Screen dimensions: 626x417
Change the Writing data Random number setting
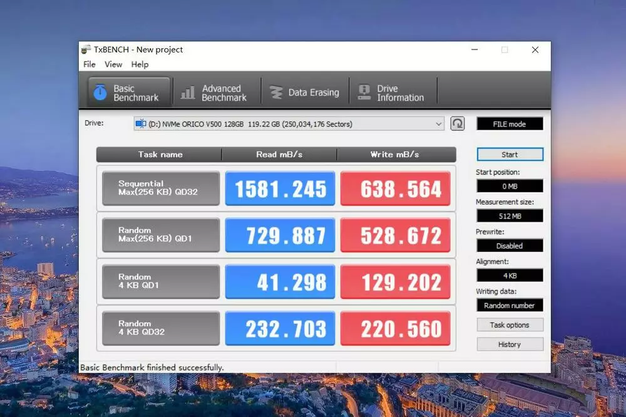[x=510, y=306]
